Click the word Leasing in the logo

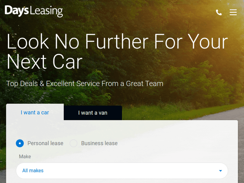point(46,11)
